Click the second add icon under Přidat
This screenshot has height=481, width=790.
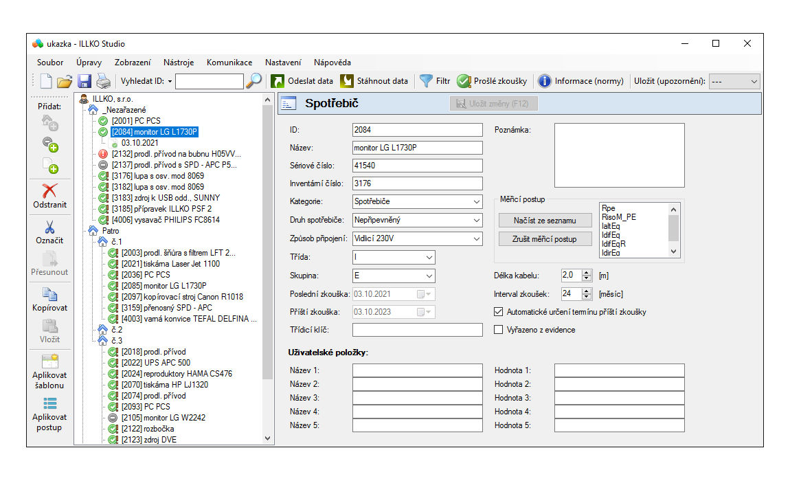point(49,144)
